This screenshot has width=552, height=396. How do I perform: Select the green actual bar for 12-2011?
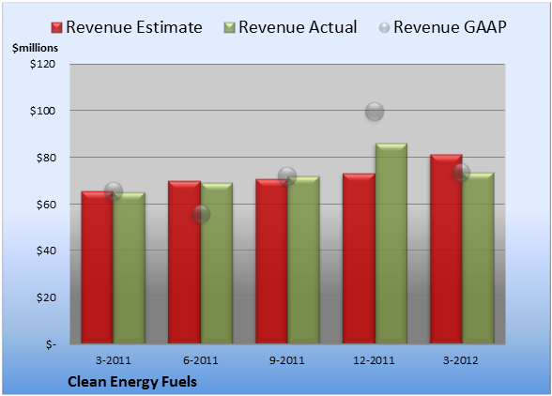[391, 243]
